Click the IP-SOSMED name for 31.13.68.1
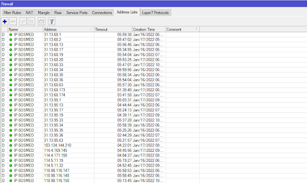This screenshot has height=183, width=307. pos(24,35)
